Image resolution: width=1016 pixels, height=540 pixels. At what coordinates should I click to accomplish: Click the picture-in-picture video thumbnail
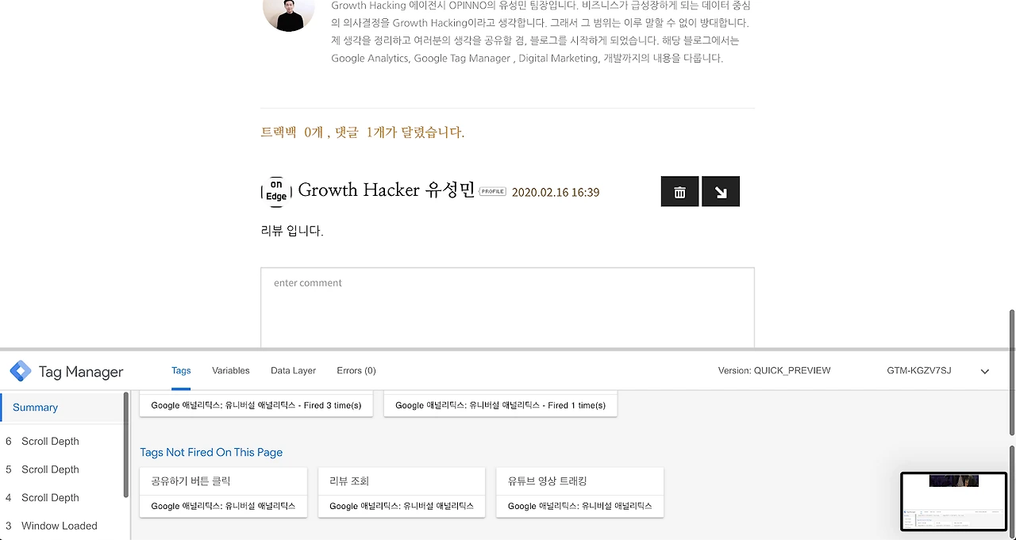953,501
